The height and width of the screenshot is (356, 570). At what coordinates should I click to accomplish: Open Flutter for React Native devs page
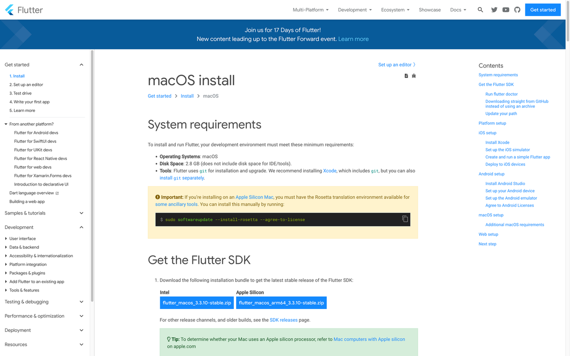[40, 159]
